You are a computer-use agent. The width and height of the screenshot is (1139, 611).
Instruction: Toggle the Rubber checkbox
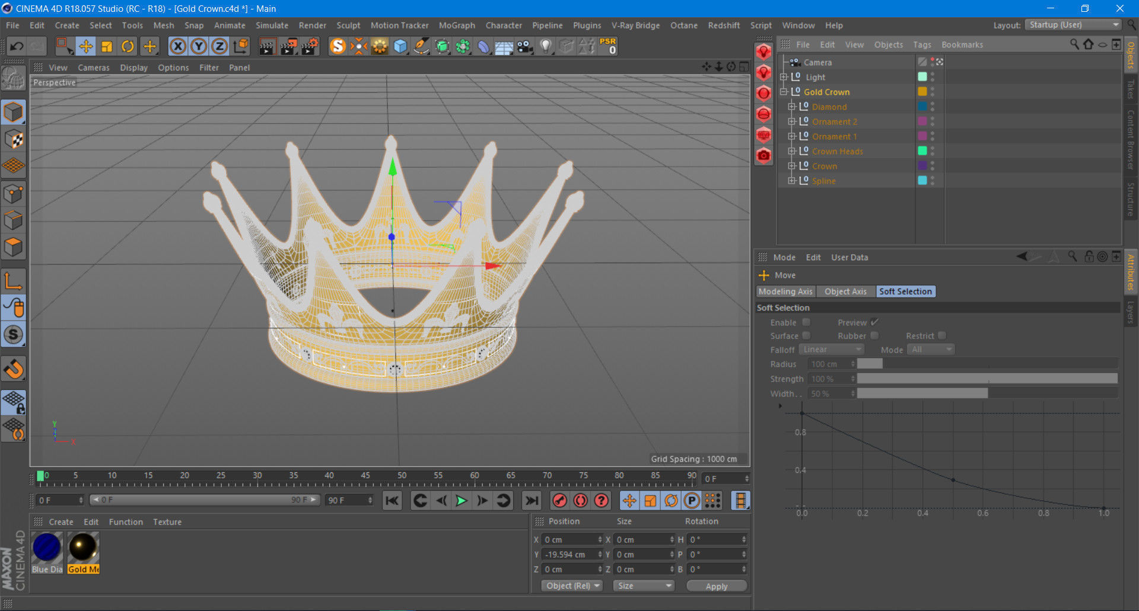(874, 335)
